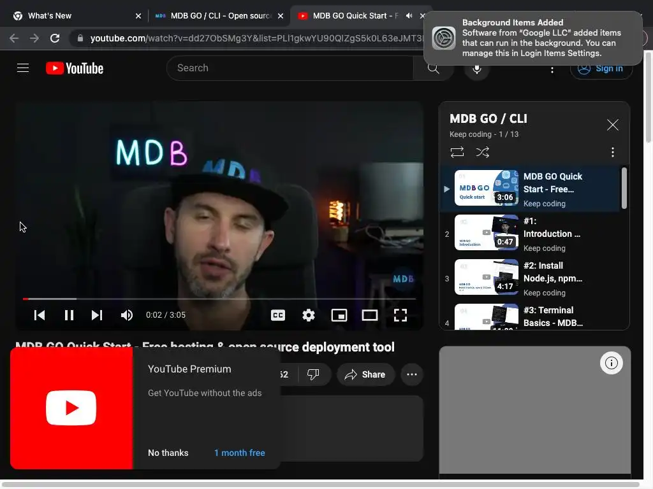This screenshot has width=653, height=489.
Task: View site info lock icon
Action: (80, 38)
